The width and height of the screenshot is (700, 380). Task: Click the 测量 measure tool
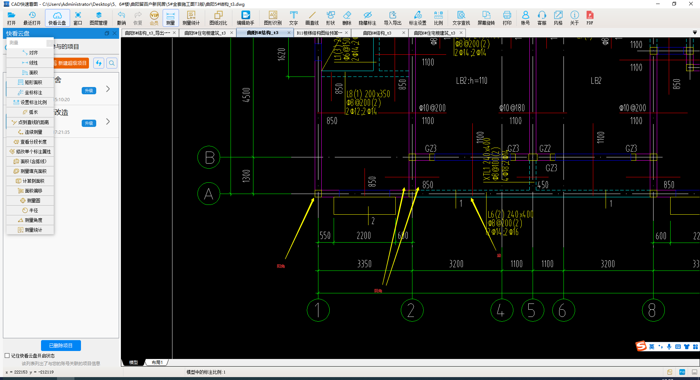tap(170, 18)
